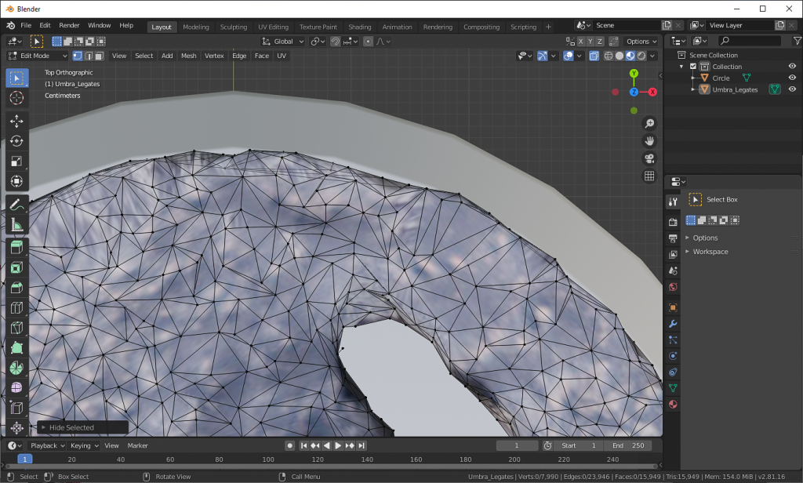This screenshot has height=483, width=803.
Task: Open the Mesh menu in the viewport header
Action: coord(188,55)
